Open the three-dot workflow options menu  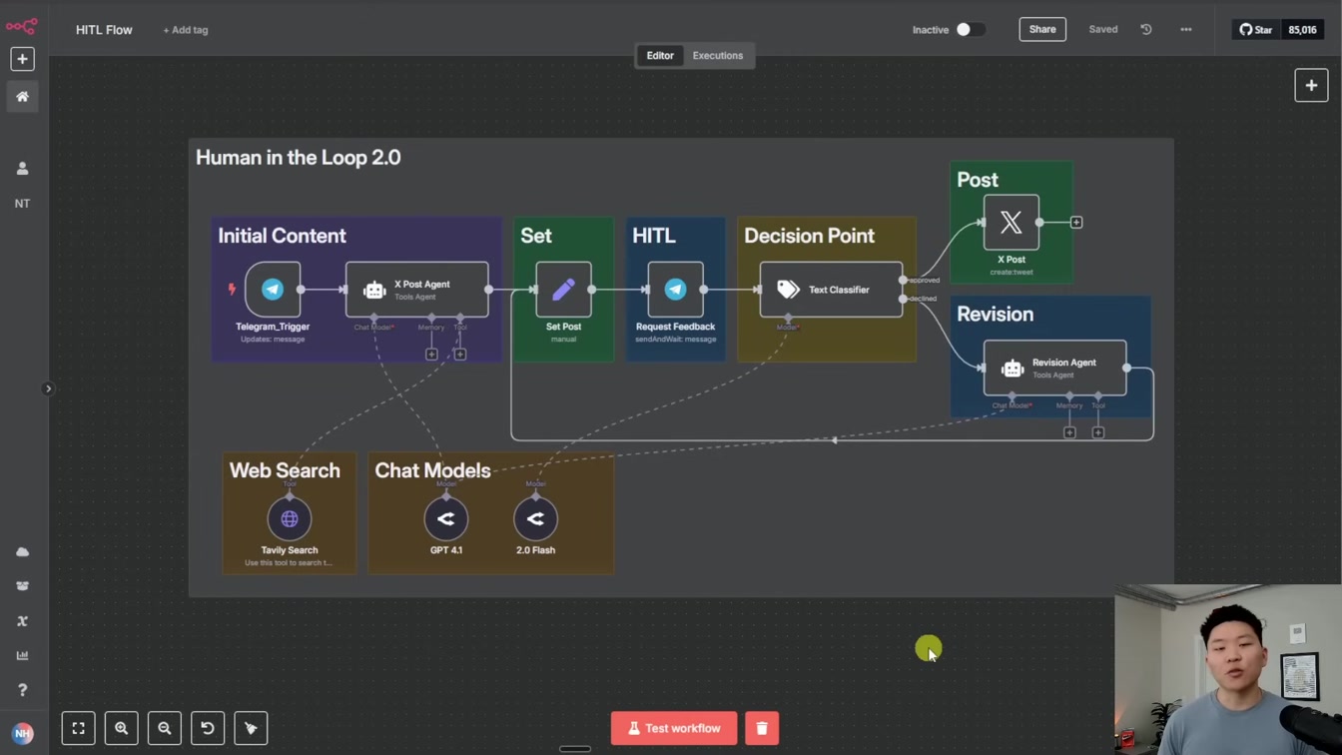click(x=1186, y=30)
